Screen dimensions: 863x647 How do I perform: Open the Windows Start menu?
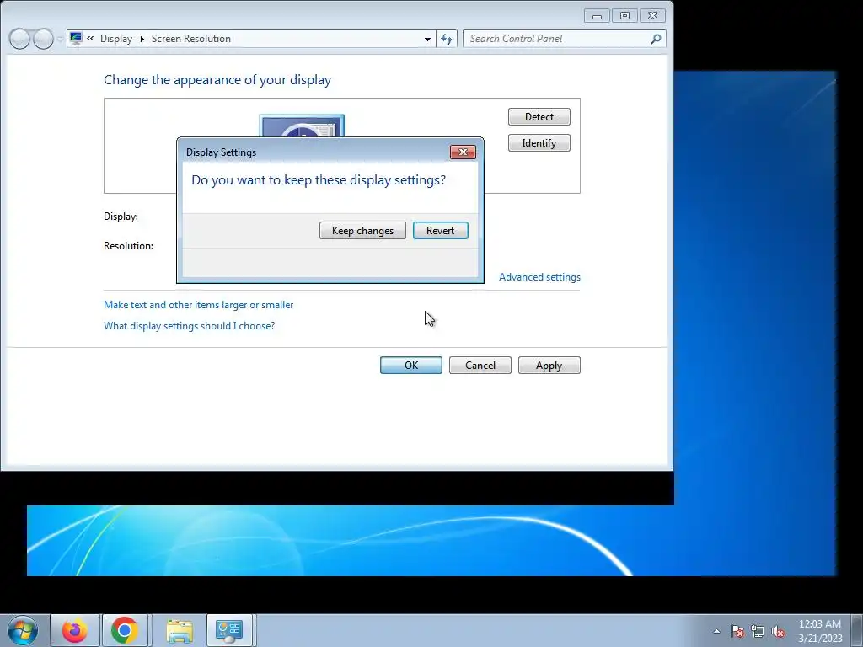tap(22, 630)
